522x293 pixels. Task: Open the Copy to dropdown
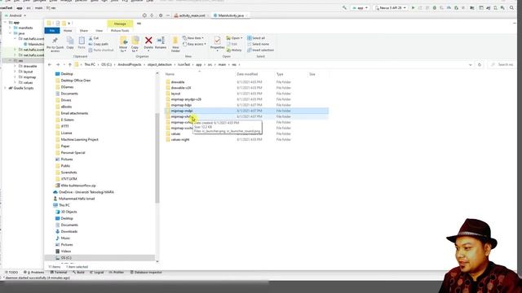(x=135, y=44)
